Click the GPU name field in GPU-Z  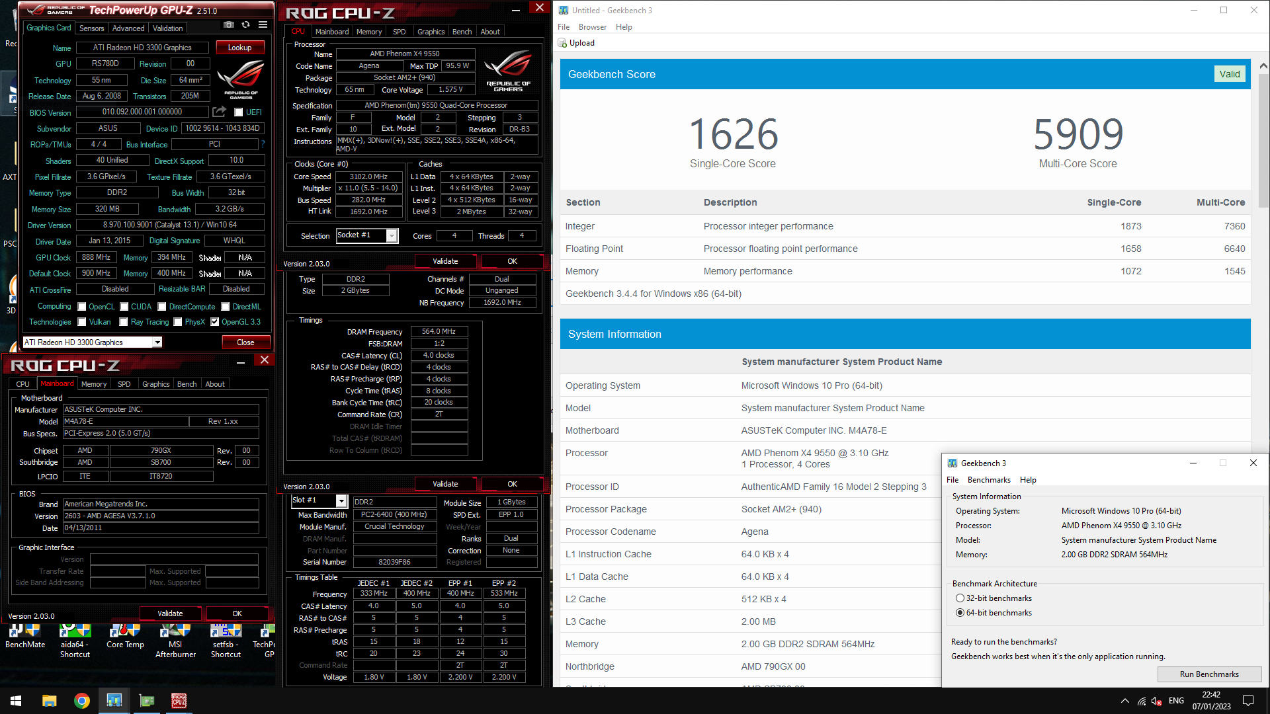point(142,48)
